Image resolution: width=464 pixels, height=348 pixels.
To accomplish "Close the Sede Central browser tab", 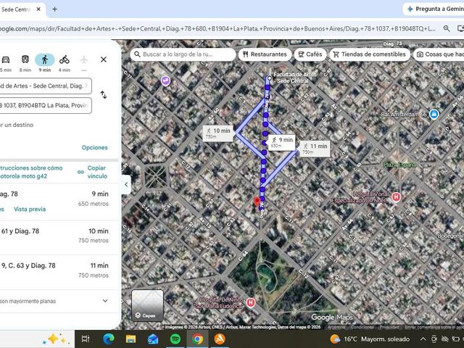I will point(38,9).
